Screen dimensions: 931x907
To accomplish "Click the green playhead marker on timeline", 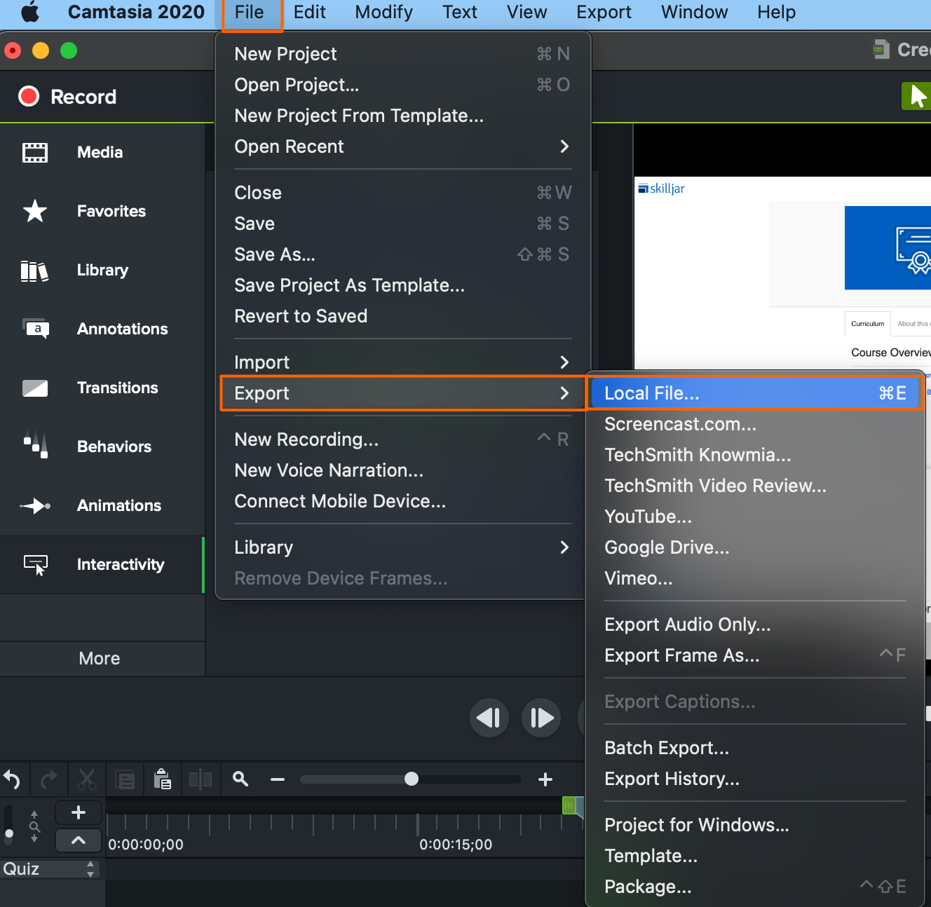I will (569, 805).
